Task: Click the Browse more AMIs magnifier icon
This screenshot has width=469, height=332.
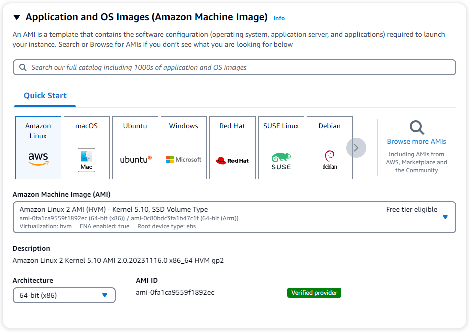Action: [x=416, y=128]
